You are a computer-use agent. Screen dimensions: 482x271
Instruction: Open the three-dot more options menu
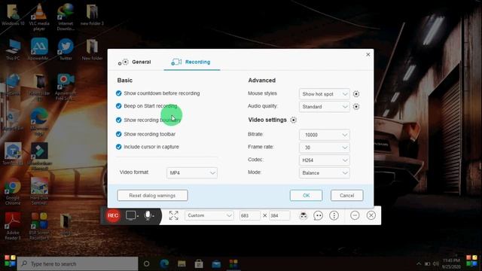pos(334,215)
